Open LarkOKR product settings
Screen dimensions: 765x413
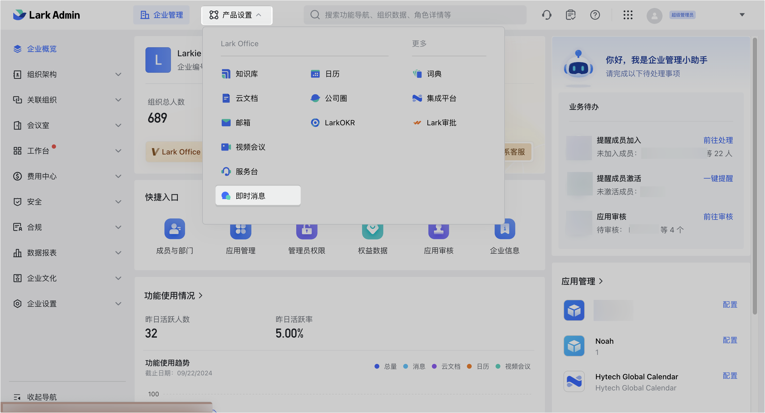pos(332,123)
